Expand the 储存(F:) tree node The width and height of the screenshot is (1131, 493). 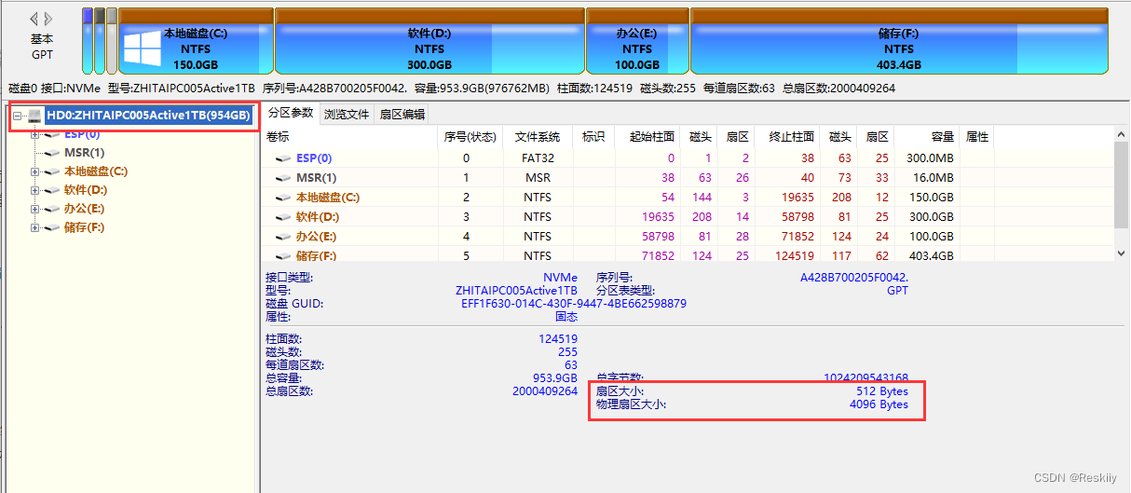point(35,227)
